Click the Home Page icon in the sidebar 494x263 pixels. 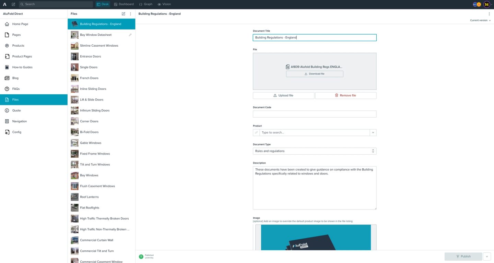pos(7,24)
